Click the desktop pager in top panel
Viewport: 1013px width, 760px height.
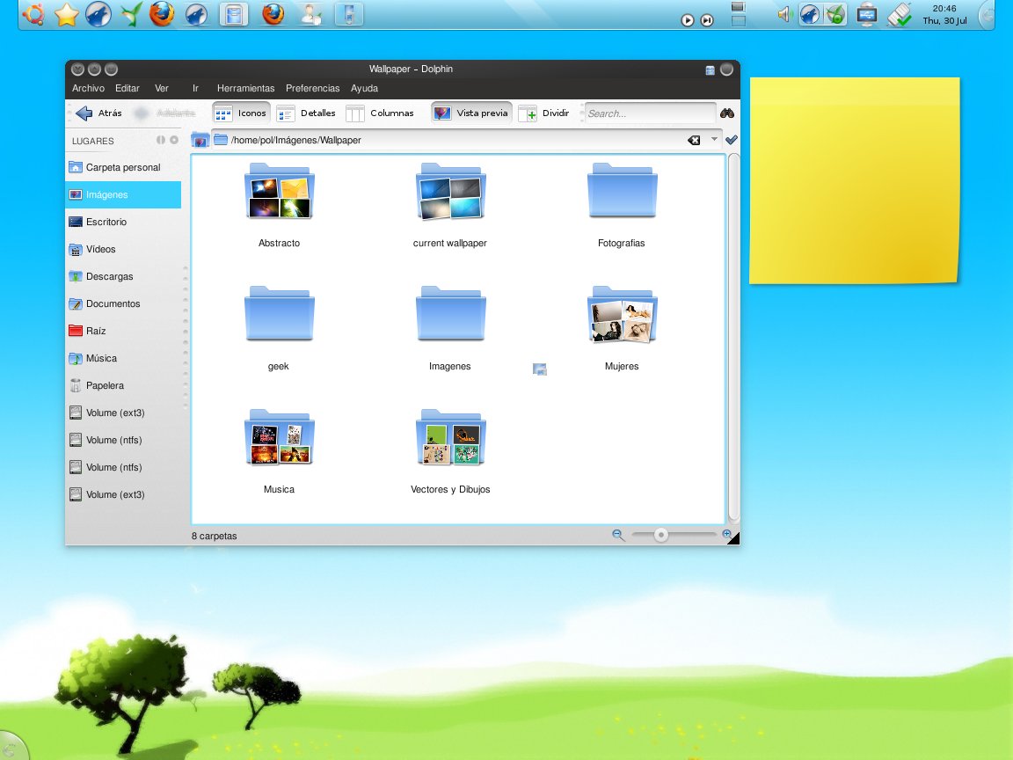pyautogui.click(x=738, y=13)
